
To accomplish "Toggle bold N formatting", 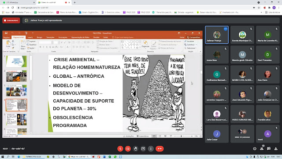I will pyautogui.click(x=40, y=47).
